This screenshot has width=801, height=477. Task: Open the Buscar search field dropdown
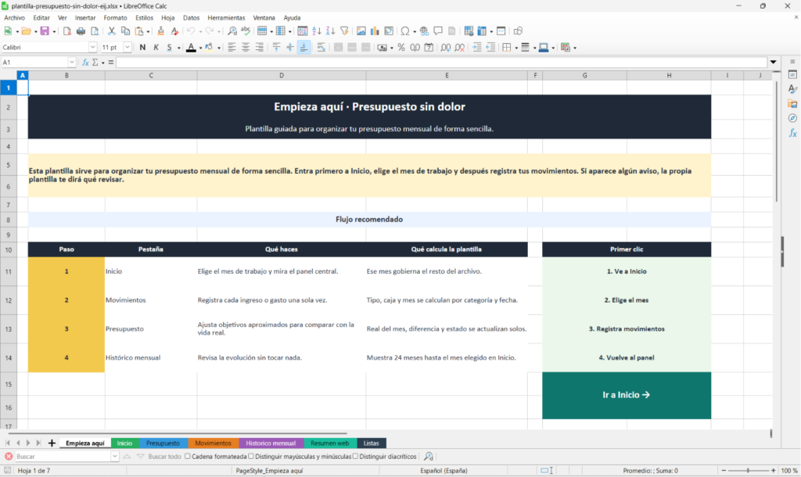point(114,457)
